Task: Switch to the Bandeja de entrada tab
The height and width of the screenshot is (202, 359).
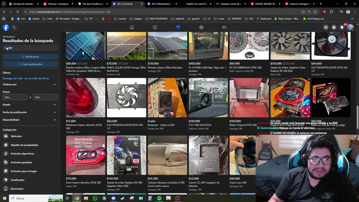Action: click(x=24, y=4)
